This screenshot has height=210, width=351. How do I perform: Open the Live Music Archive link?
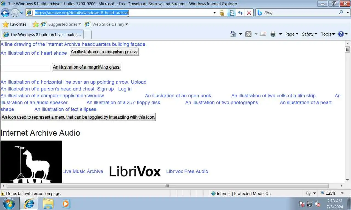83,171
